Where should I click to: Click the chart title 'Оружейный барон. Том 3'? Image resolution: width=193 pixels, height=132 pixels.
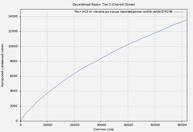point(103,4)
